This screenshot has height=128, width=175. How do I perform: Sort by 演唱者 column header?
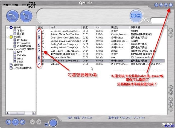click(x=120, y=27)
